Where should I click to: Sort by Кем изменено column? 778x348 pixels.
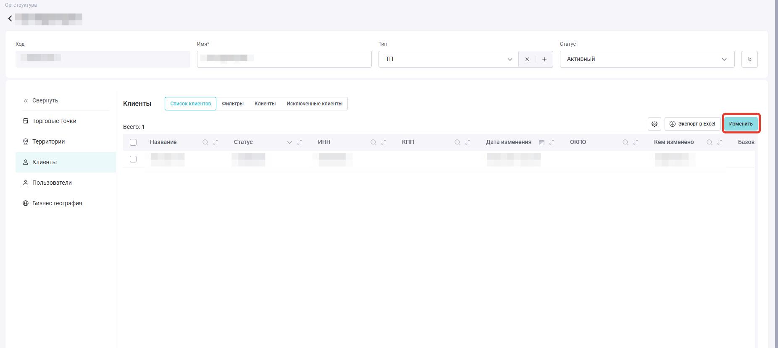coord(720,142)
